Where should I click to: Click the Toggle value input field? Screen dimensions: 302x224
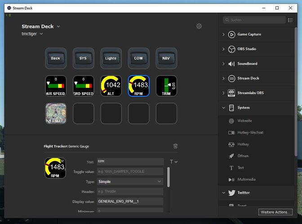(130, 172)
